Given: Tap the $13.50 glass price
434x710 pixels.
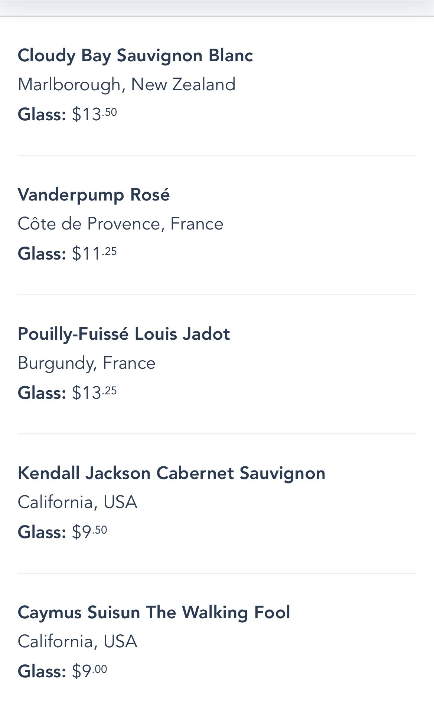Looking at the screenshot, I should [x=94, y=114].
